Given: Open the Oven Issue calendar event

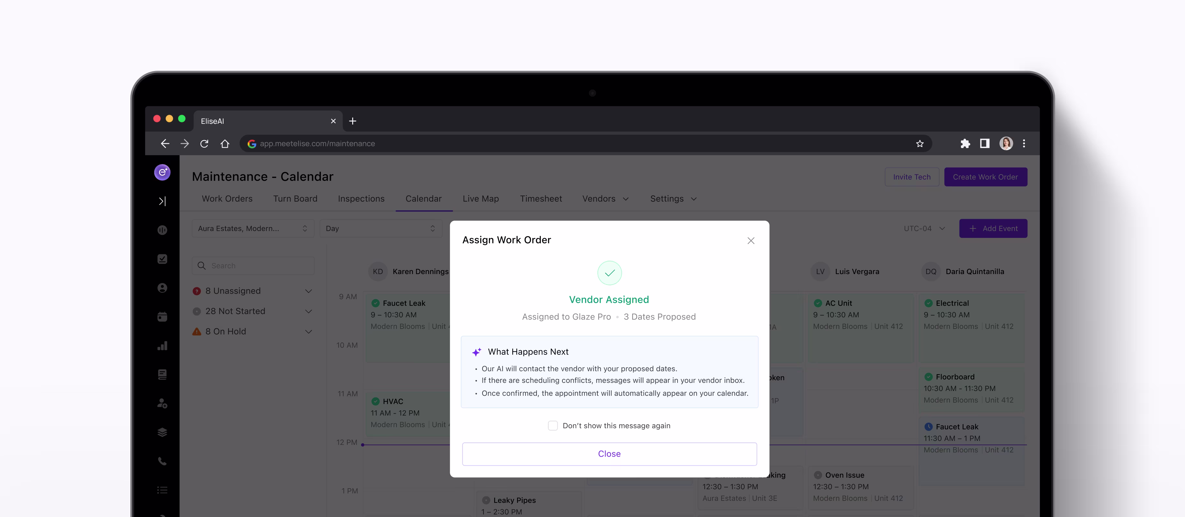Looking at the screenshot, I should (x=860, y=487).
